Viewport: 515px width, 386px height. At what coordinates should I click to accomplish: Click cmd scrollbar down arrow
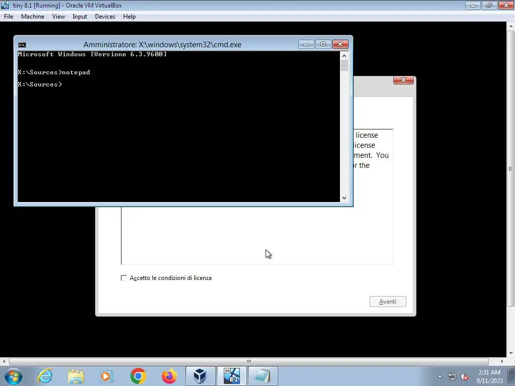[344, 198]
